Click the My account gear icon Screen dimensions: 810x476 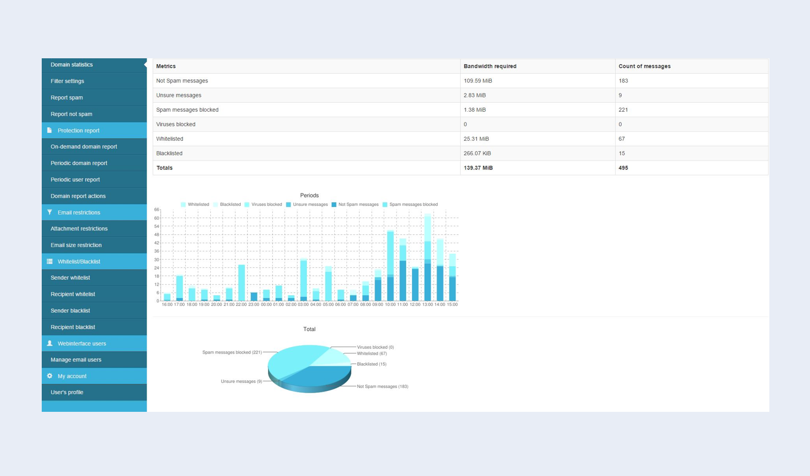(50, 376)
